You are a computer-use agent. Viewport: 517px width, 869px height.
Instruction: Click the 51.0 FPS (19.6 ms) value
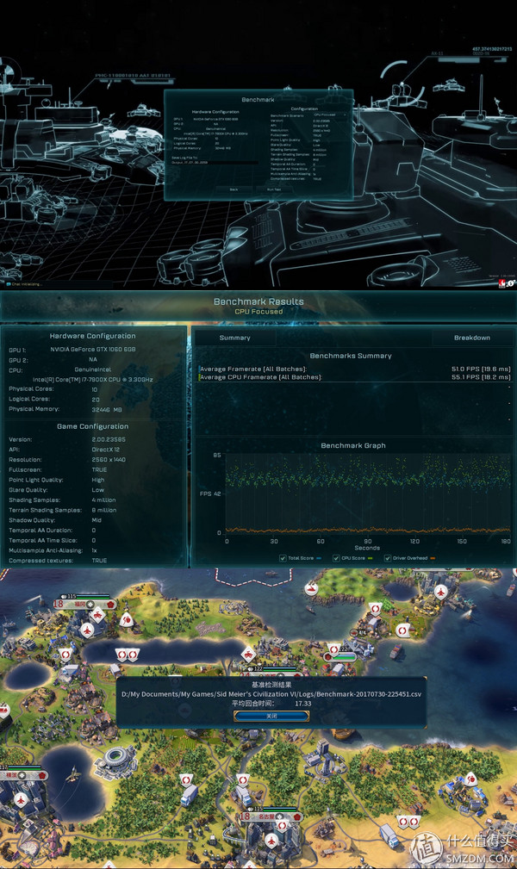point(481,369)
